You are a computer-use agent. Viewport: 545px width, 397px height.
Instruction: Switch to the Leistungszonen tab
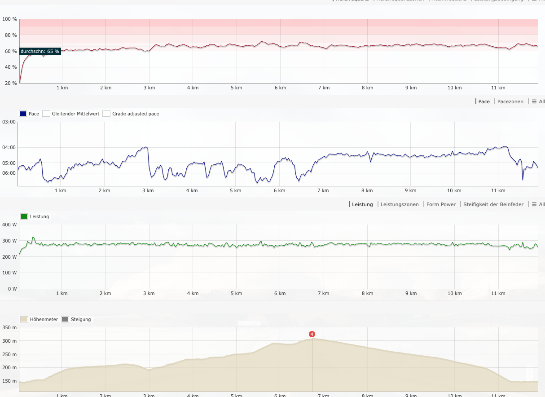399,204
